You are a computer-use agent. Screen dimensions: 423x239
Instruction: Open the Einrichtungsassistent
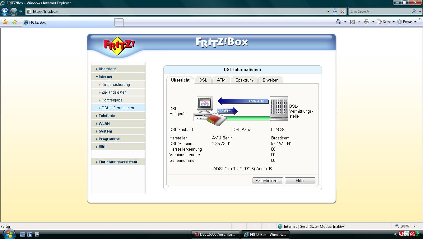click(x=118, y=162)
